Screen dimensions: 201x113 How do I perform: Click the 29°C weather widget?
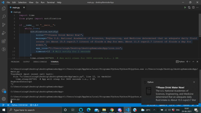[146, 110]
